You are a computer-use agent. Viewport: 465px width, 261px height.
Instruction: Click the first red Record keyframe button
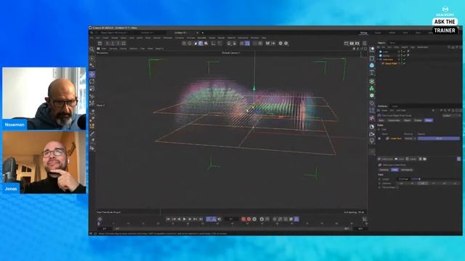tap(243, 219)
